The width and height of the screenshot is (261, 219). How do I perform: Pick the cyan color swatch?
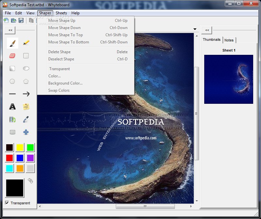pos(9,168)
